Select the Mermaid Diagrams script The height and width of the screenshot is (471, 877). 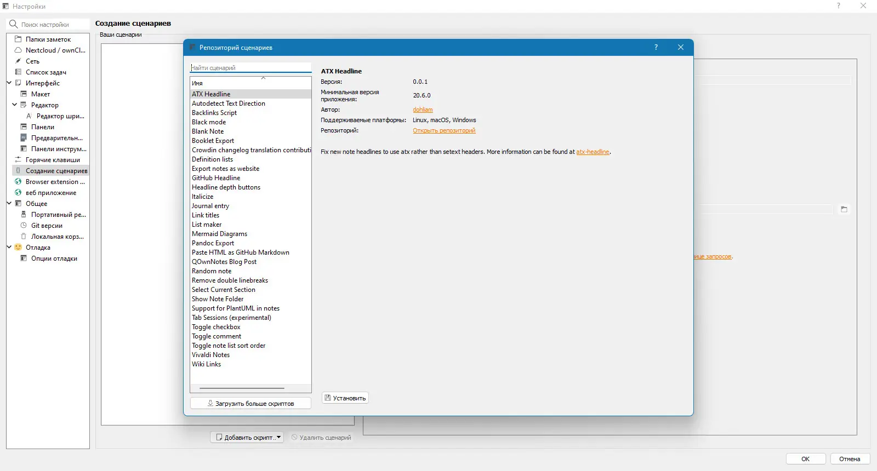click(x=250, y=234)
